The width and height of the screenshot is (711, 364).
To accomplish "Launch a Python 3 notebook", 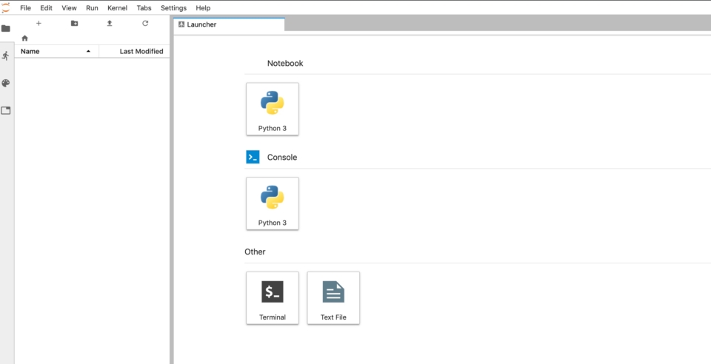I will pyautogui.click(x=272, y=109).
